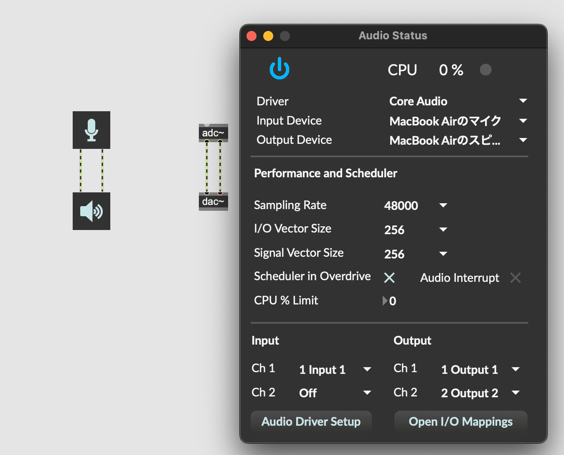This screenshot has width=564, height=455.
Task: Select the adc~ object box
Action: click(x=213, y=133)
